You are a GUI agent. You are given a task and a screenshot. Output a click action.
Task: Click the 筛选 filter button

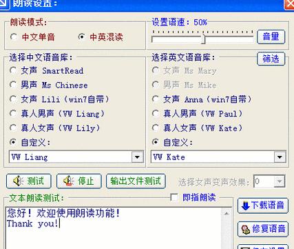tap(271, 59)
